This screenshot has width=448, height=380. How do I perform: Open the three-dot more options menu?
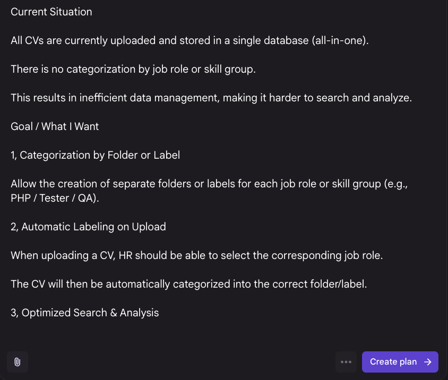pyautogui.click(x=346, y=362)
